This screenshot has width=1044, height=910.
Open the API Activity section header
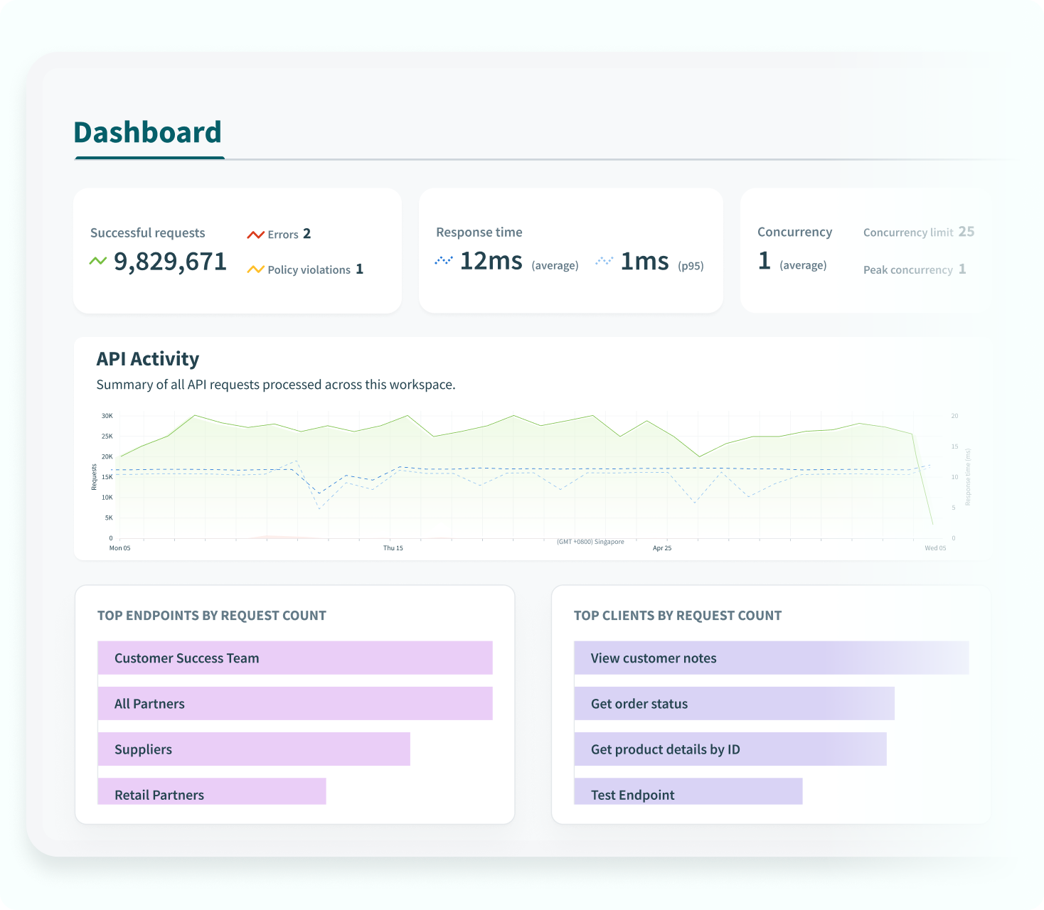pos(148,358)
